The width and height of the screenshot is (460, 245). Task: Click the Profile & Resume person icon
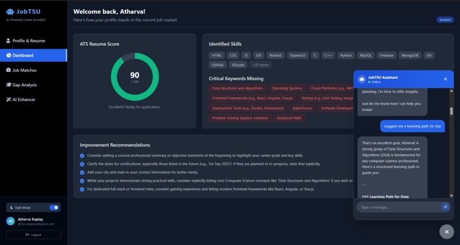coord(8,41)
